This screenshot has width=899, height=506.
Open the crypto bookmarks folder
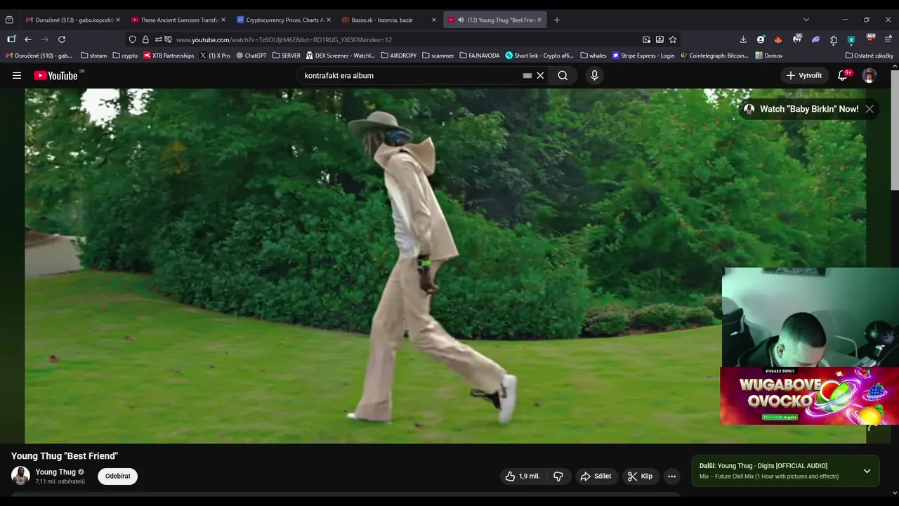(125, 56)
